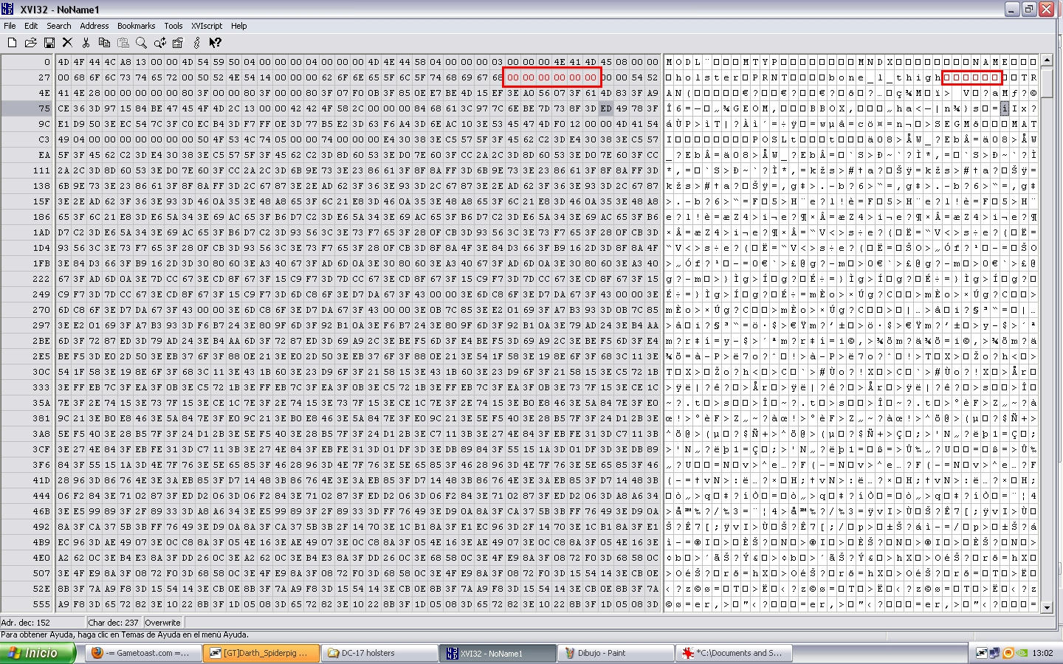Image resolution: width=1063 pixels, height=664 pixels.
Task: Click the XVI32 - NoName1 taskbar button
Action: [x=498, y=653]
